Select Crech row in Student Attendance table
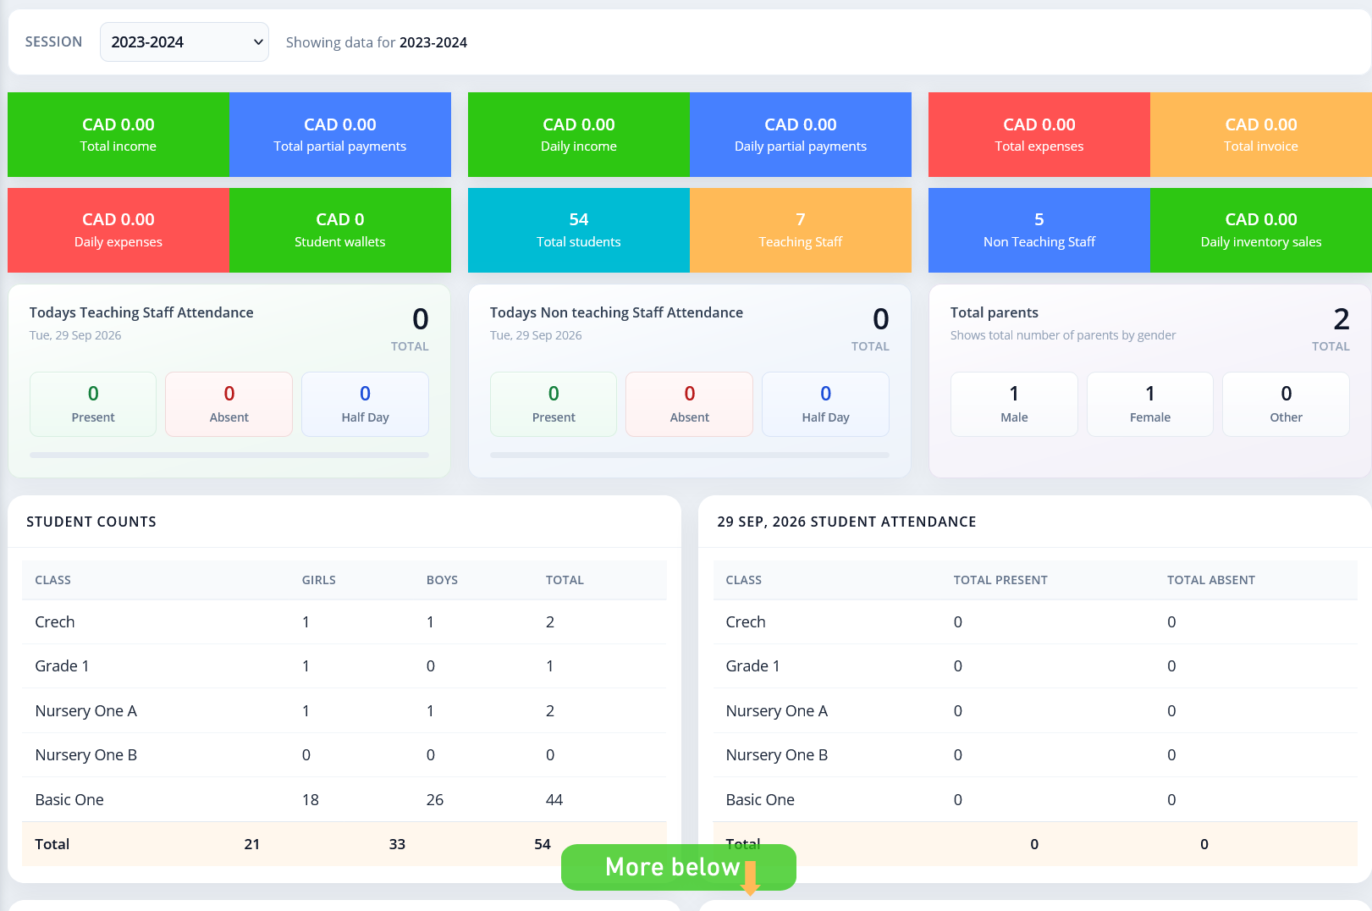1372x911 pixels. (x=1035, y=622)
